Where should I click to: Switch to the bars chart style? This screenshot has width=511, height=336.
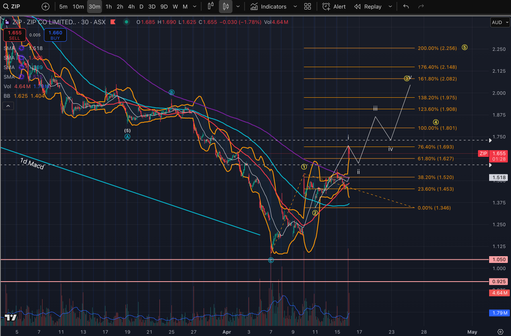(x=211, y=6)
